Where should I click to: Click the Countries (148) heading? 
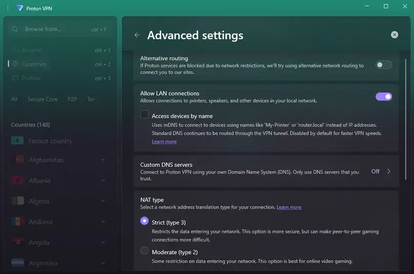[x=30, y=124]
